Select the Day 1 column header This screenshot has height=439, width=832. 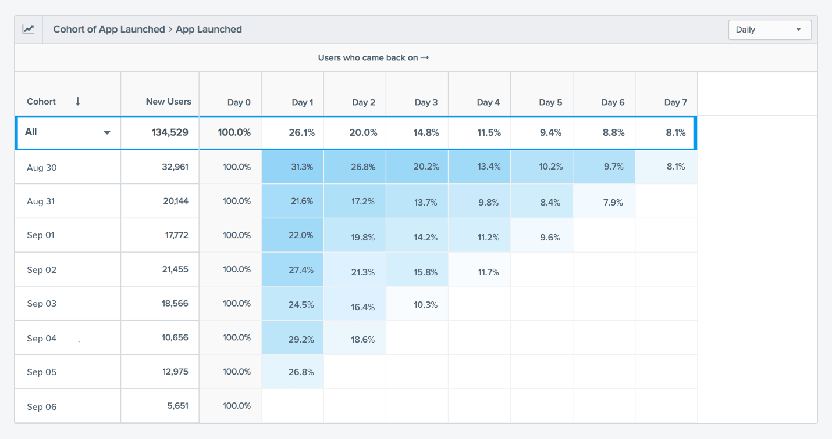click(x=303, y=102)
